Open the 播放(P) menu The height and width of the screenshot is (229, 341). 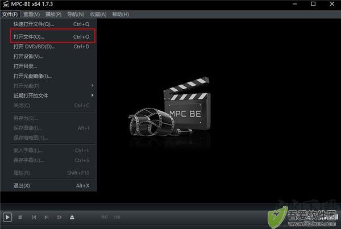coord(53,14)
